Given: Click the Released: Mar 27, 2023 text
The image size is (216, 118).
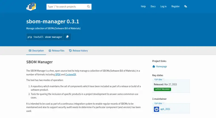Looking at the screenshot, I should pyautogui.click(x=165, y=84).
